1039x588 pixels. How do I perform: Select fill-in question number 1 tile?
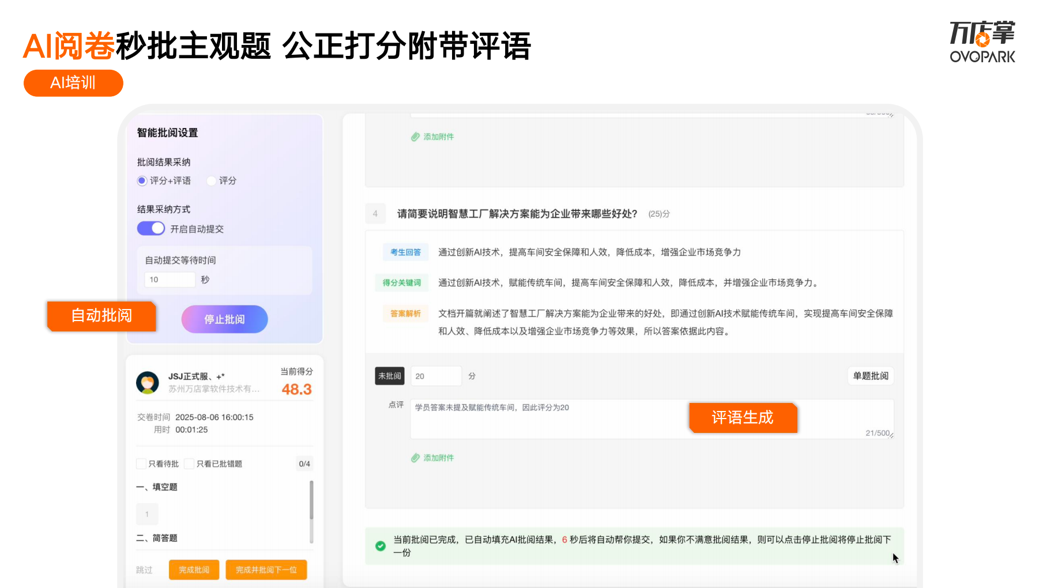tap(147, 514)
